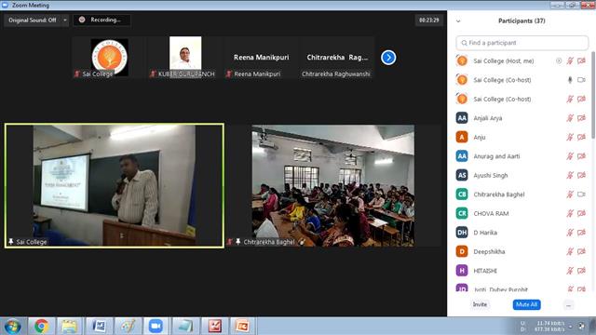Select Reena Manikpuri participant tile

pos(261,58)
